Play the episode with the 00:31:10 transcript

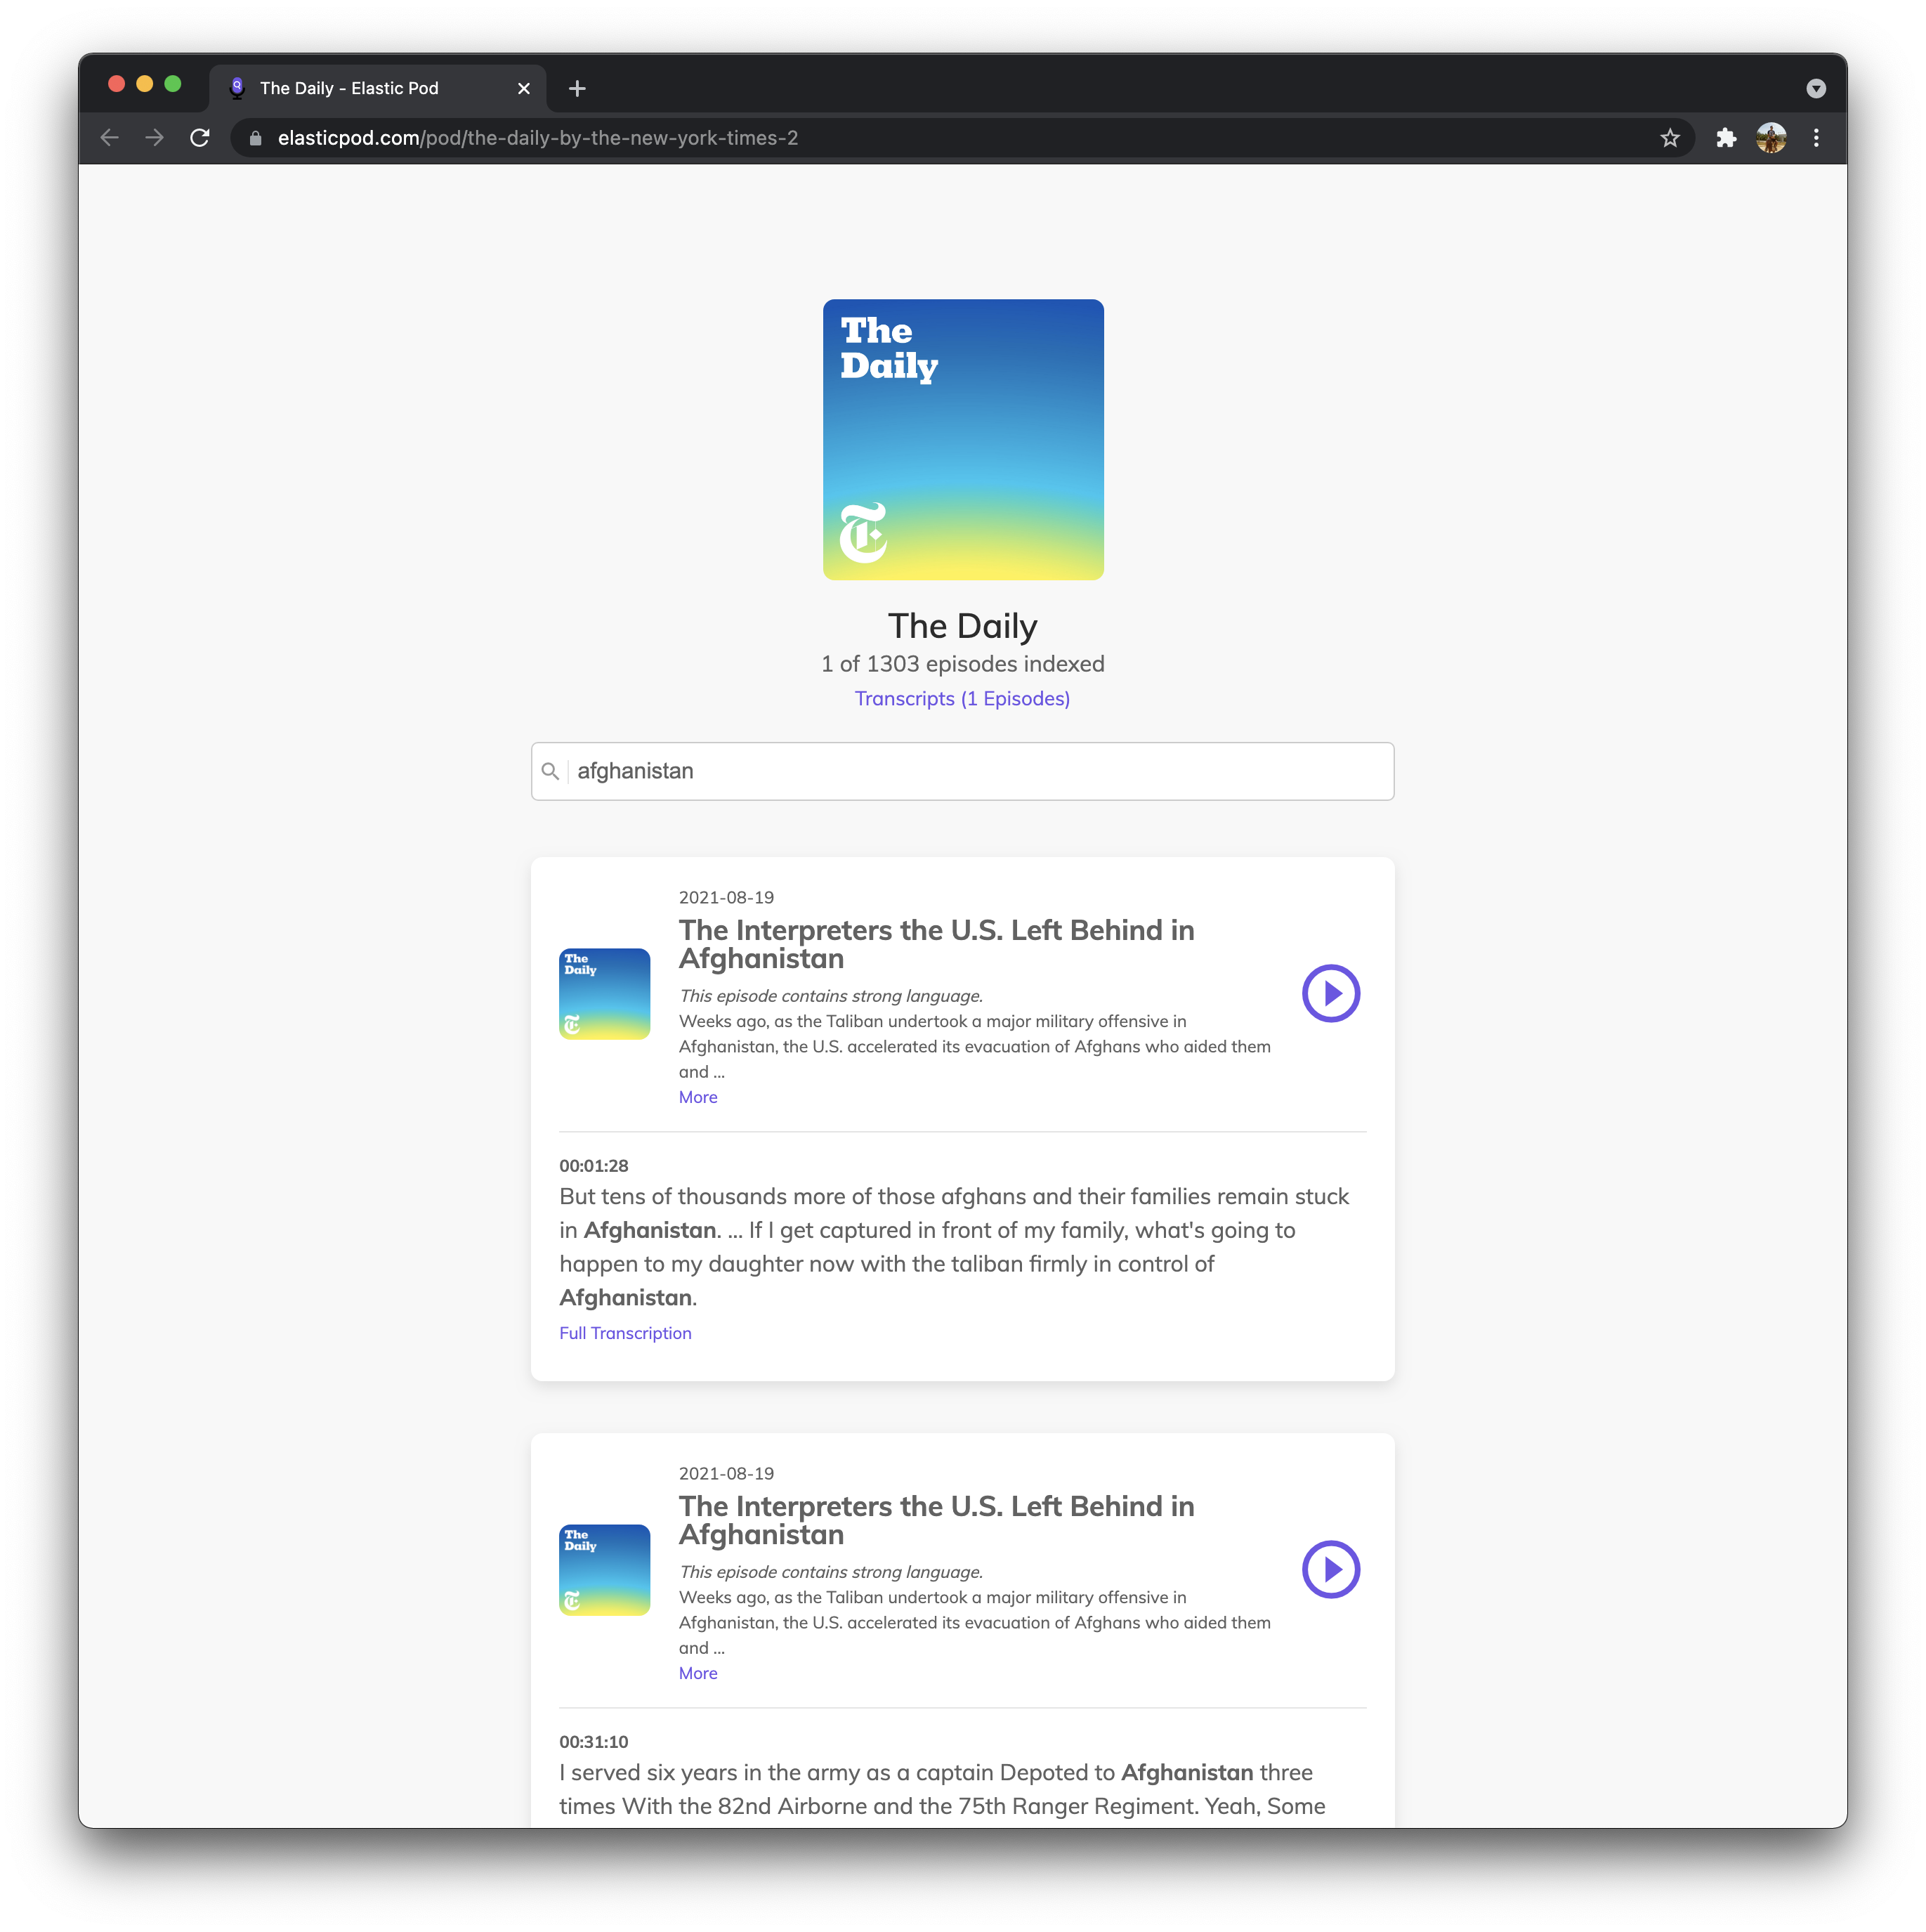point(1330,1569)
